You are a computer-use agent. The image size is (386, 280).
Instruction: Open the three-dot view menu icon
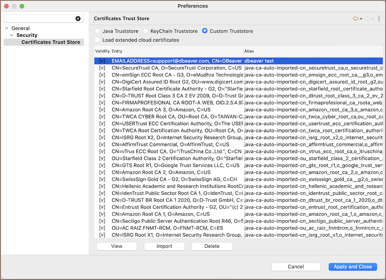[x=379, y=19]
